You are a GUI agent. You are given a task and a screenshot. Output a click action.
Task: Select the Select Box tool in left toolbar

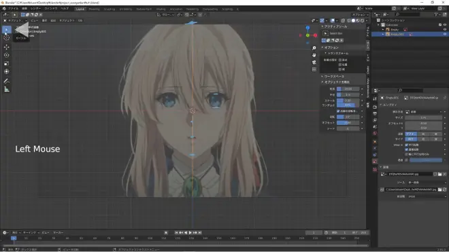7,29
